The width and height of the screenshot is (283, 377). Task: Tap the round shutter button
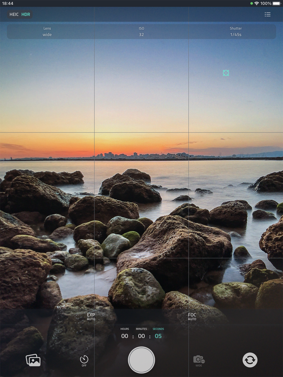point(141,360)
